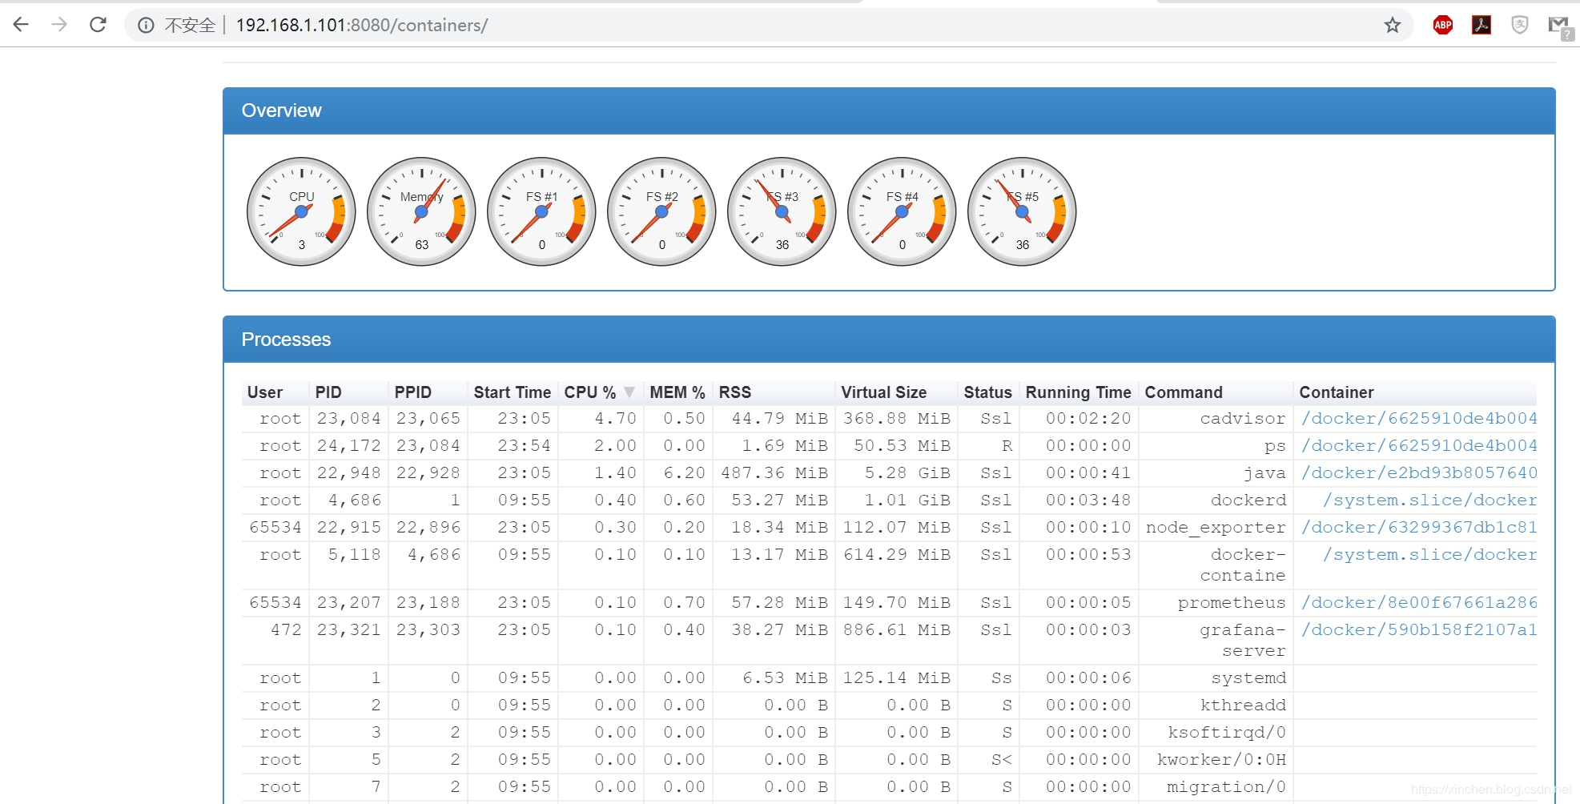Open prometheus container link /docker/8e00f67661a286
Viewport: 1580px width, 804px height.
[x=1419, y=602]
